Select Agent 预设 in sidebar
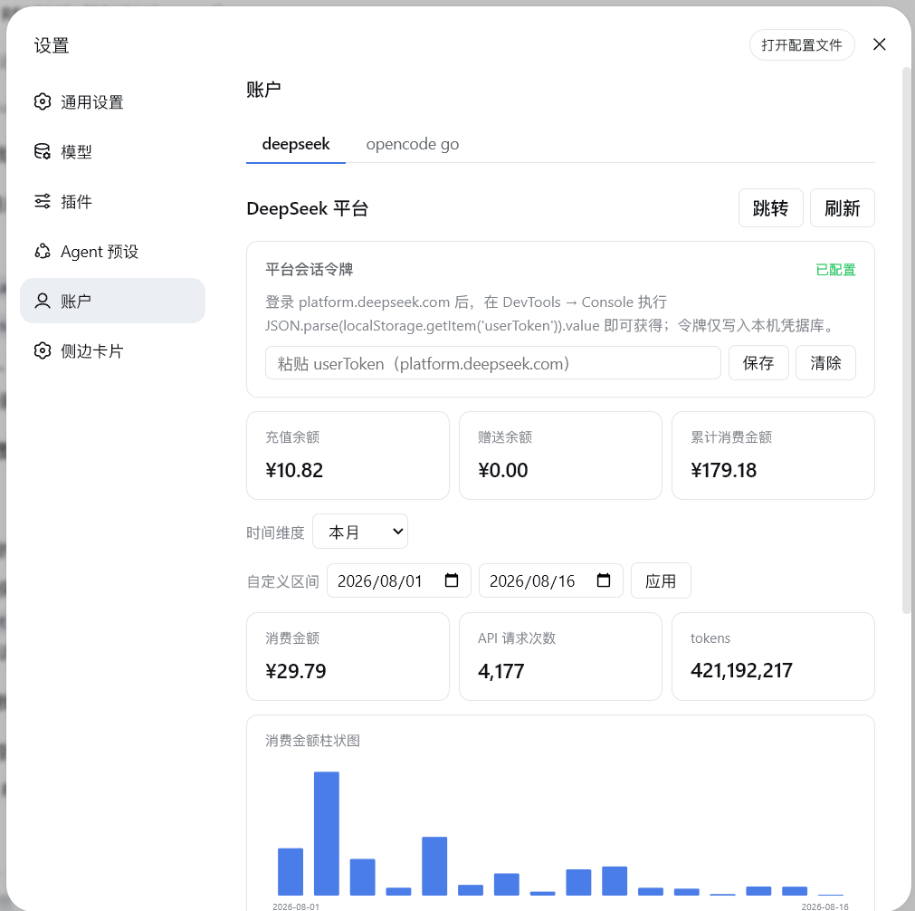Screen dimensions: 915x911 112,251
